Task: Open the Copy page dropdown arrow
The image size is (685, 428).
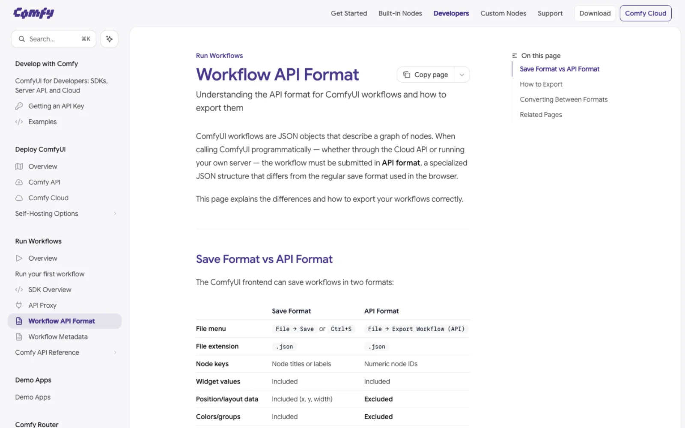Action: pos(462,75)
